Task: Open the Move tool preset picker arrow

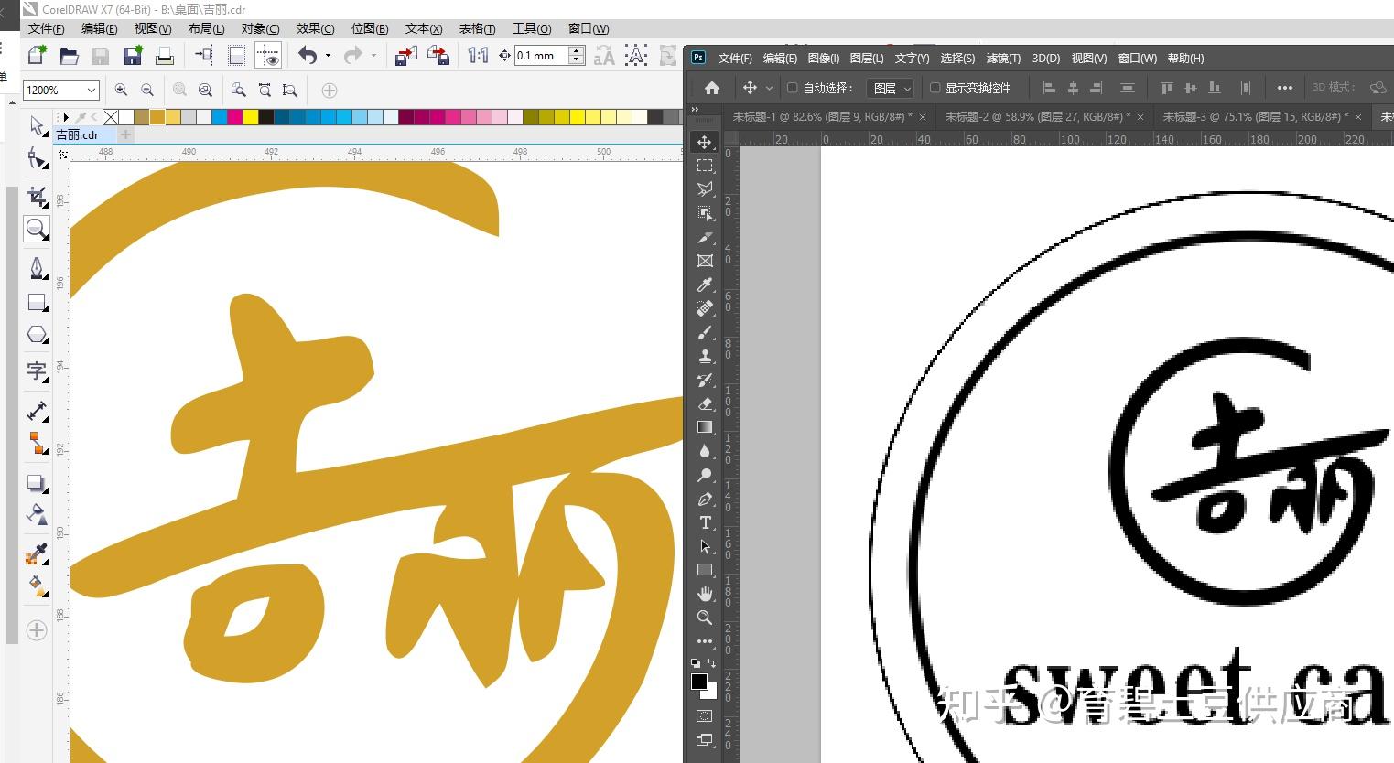Action: 769,88
